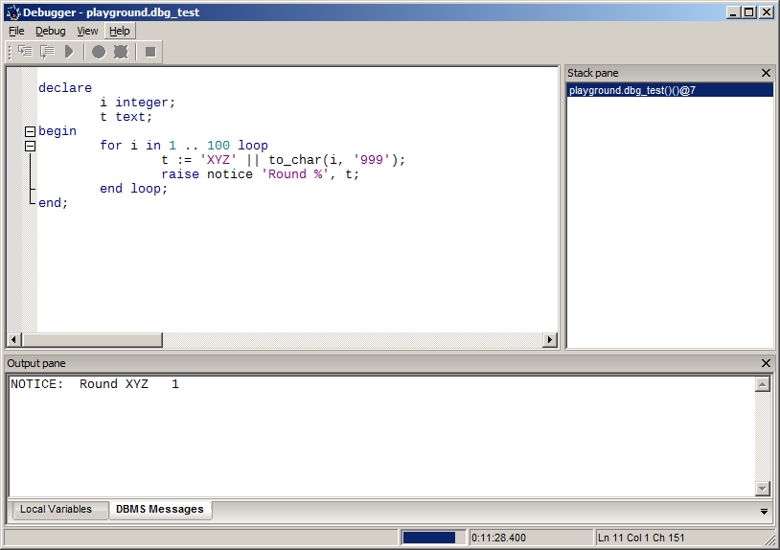Close the Output pane
780x550 pixels.
coord(766,363)
